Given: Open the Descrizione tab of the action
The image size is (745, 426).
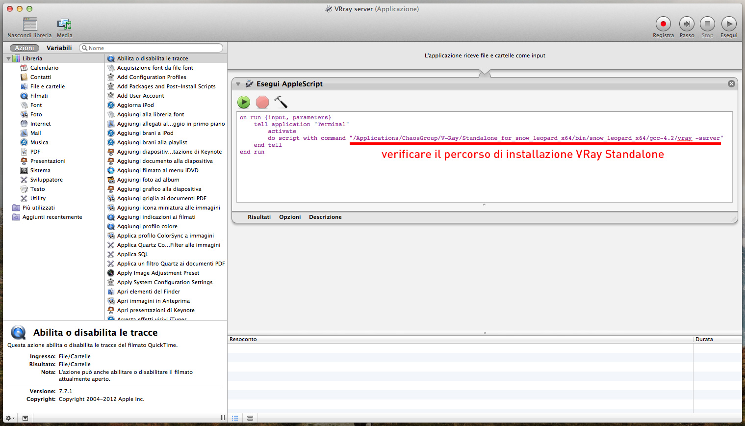Looking at the screenshot, I should pyautogui.click(x=325, y=217).
